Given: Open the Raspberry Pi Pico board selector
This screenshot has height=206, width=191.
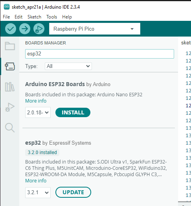Looking at the screenshot, I should [95, 29].
